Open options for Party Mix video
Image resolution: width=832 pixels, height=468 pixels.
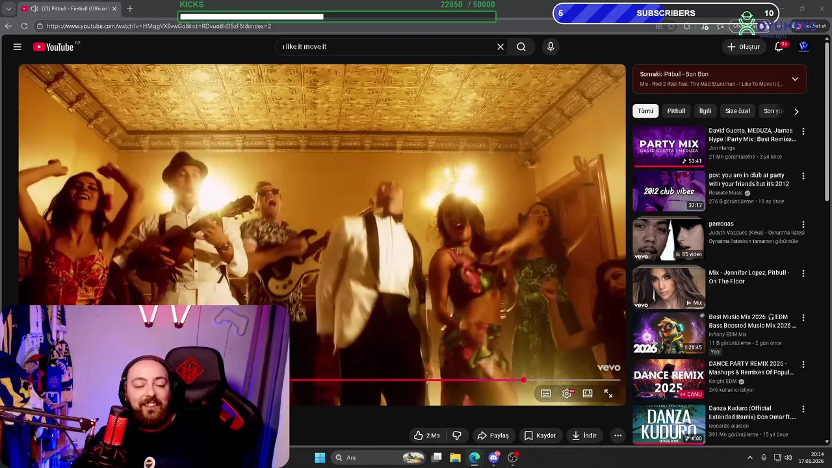click(x=803, y=131)
